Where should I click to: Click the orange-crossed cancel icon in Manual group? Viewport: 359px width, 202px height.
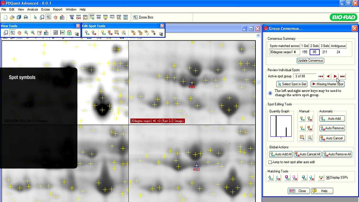(310, 128)
